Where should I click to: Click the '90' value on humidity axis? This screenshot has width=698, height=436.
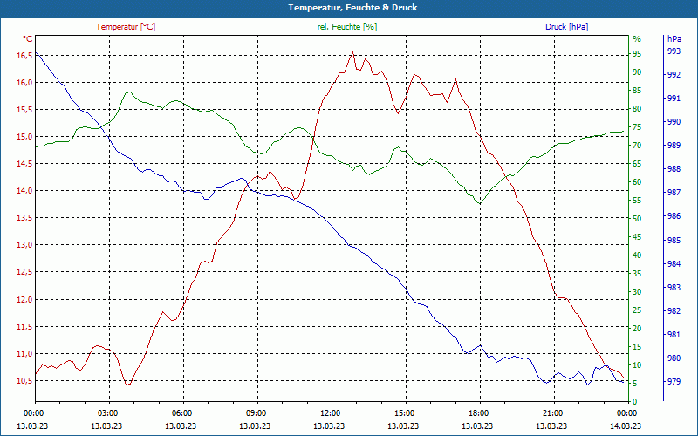(637, 72)
